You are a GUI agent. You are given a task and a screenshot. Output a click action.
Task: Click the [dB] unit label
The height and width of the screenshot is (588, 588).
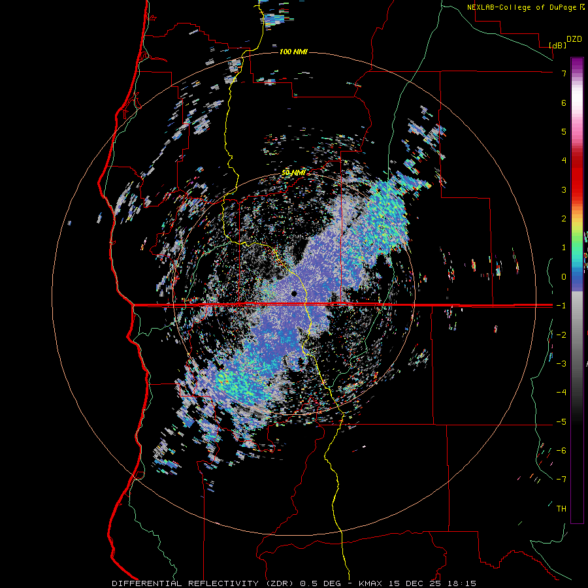point(558,45)
